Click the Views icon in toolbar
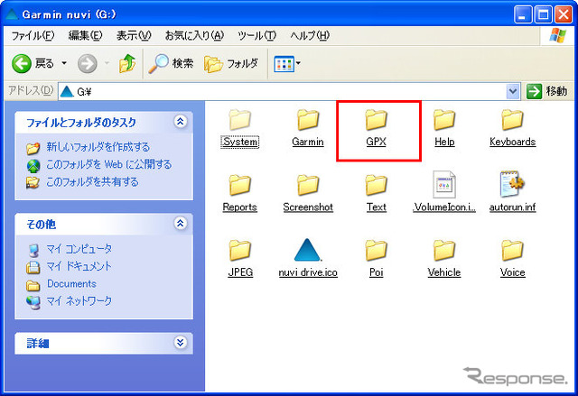This screenshot has width=578, height=396. (284, 64)
